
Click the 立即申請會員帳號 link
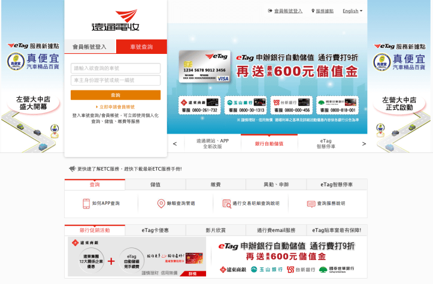tap(116, 107)
